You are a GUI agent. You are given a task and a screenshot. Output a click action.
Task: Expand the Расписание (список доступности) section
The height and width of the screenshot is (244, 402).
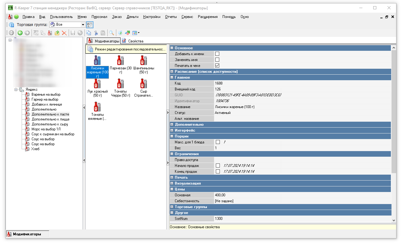[x=172, y=72]
